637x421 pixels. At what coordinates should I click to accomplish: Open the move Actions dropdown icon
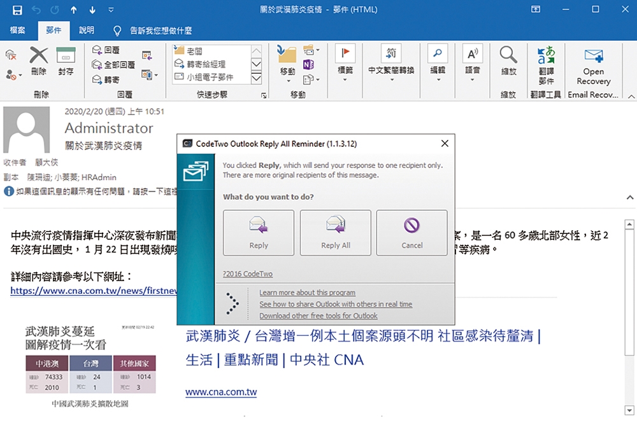click(311, 79)
